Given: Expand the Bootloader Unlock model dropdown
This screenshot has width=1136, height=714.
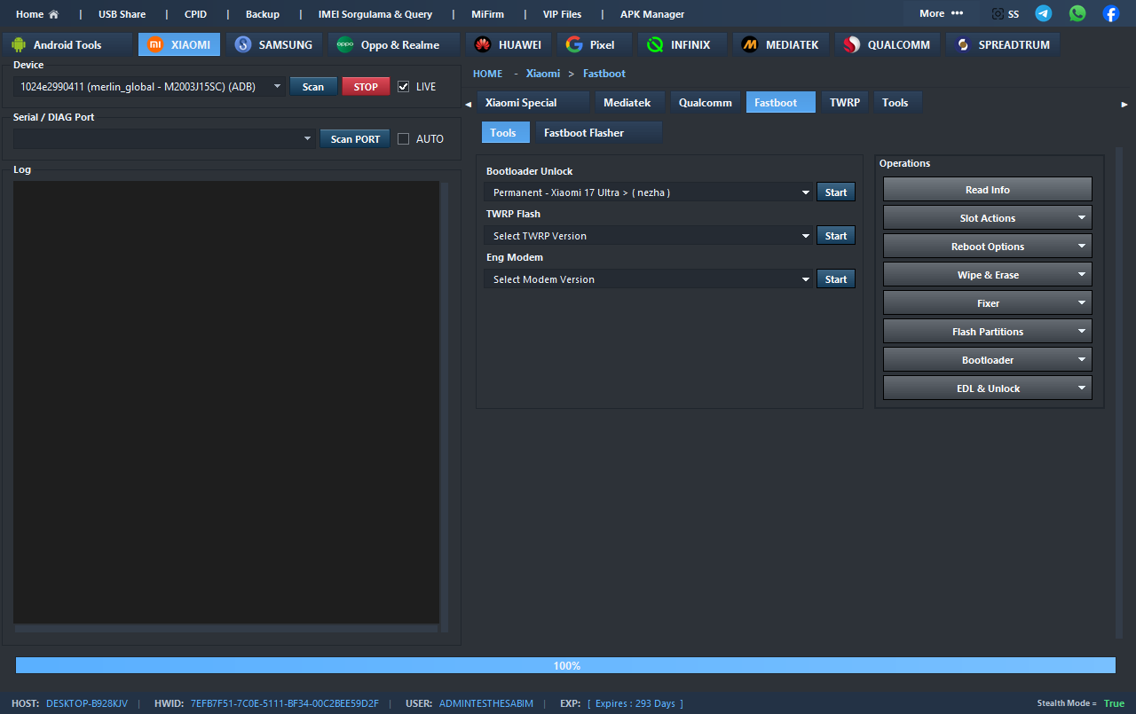Looking at the screenshot, I should click(x=806, y=192).
